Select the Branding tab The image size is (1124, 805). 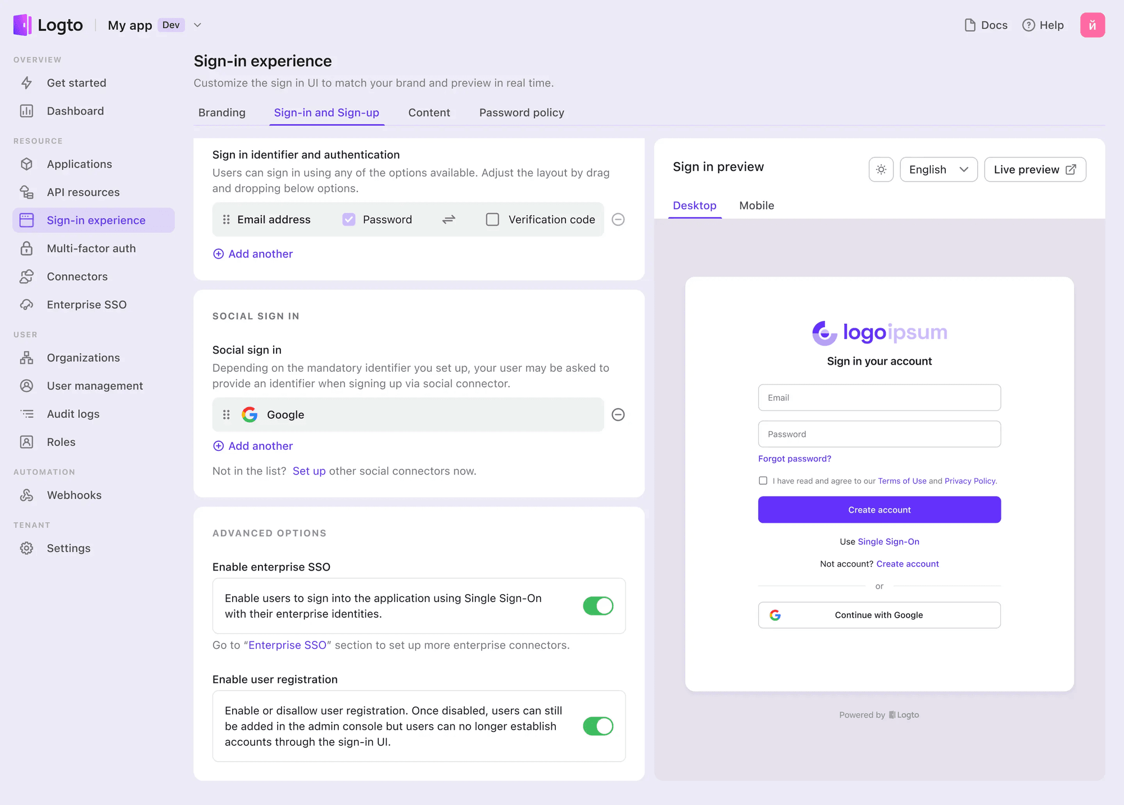(x=221, y=112)
